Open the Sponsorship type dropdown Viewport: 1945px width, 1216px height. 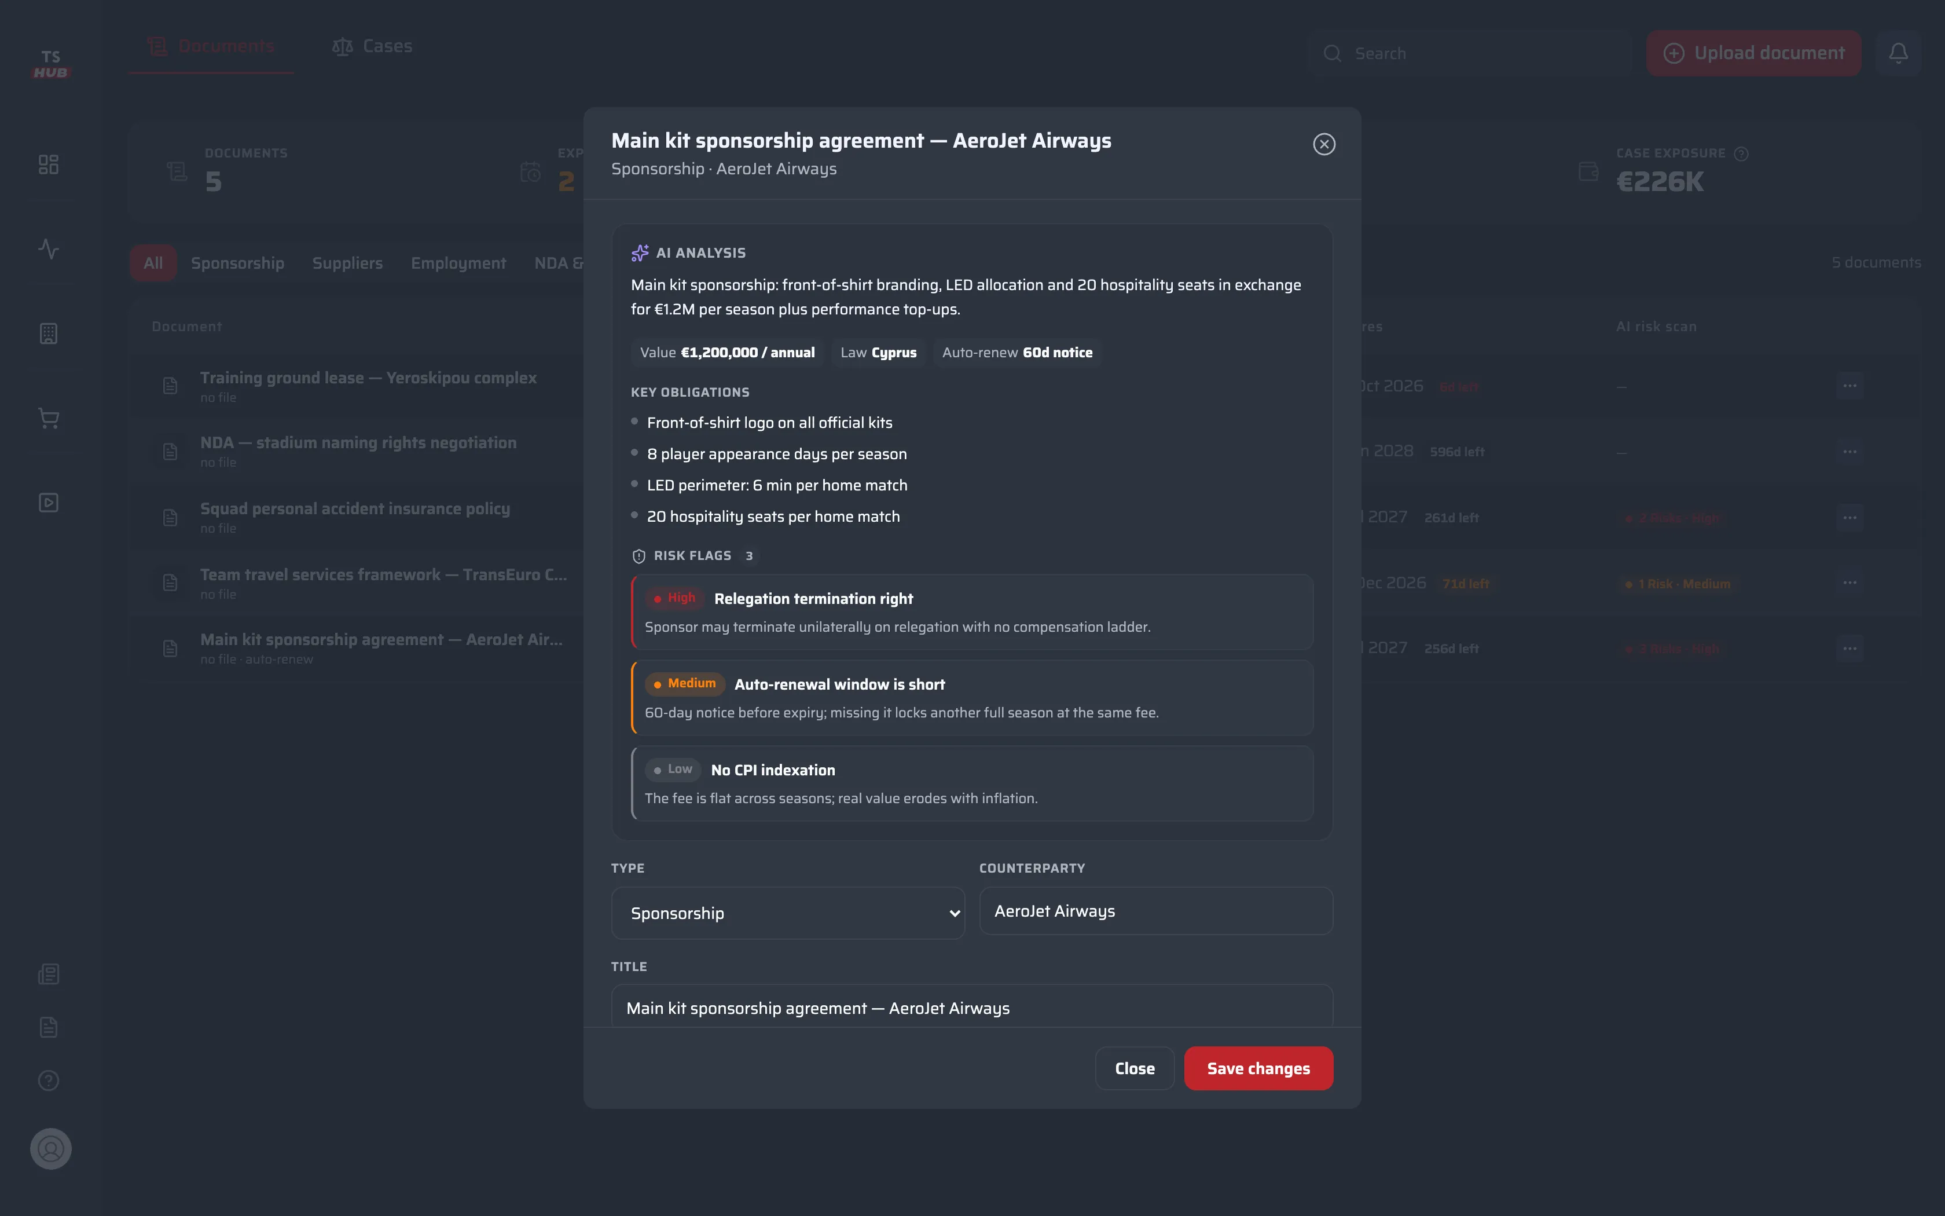point(788,913)
